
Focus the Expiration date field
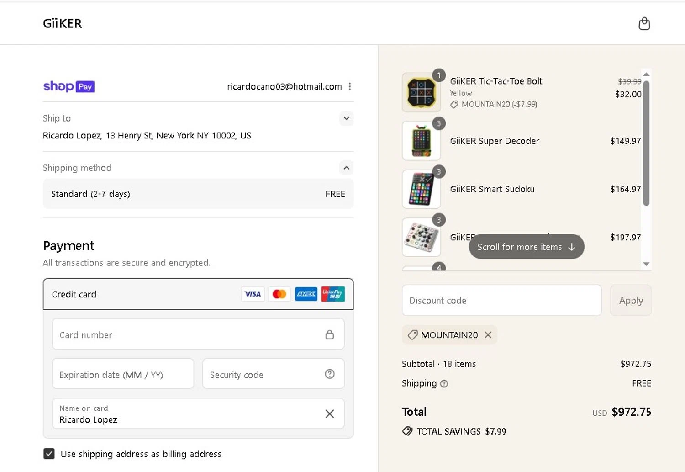coord(123,374)
